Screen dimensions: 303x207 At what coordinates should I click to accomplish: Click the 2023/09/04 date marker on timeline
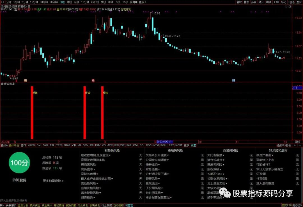[x=165, y=142]
